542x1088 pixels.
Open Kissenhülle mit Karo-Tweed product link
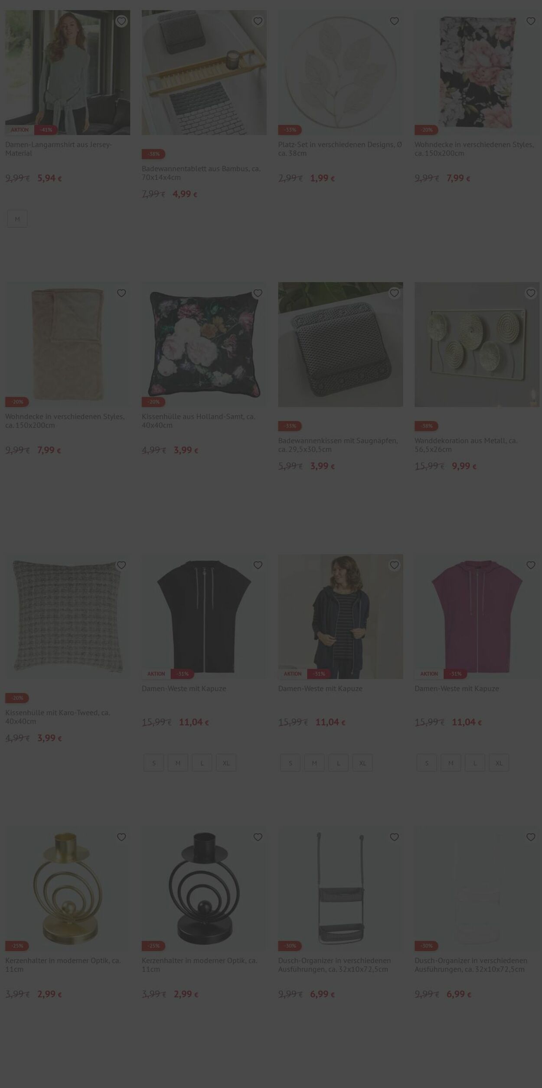[x=58, y=717]
